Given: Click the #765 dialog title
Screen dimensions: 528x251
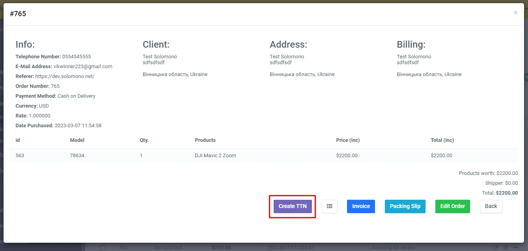Looking at the screenshot, I should click(18, 14).
